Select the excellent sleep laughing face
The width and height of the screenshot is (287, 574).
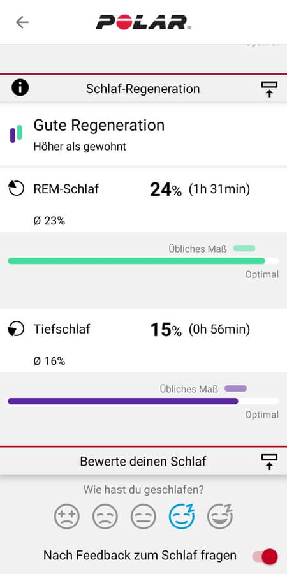220,516
